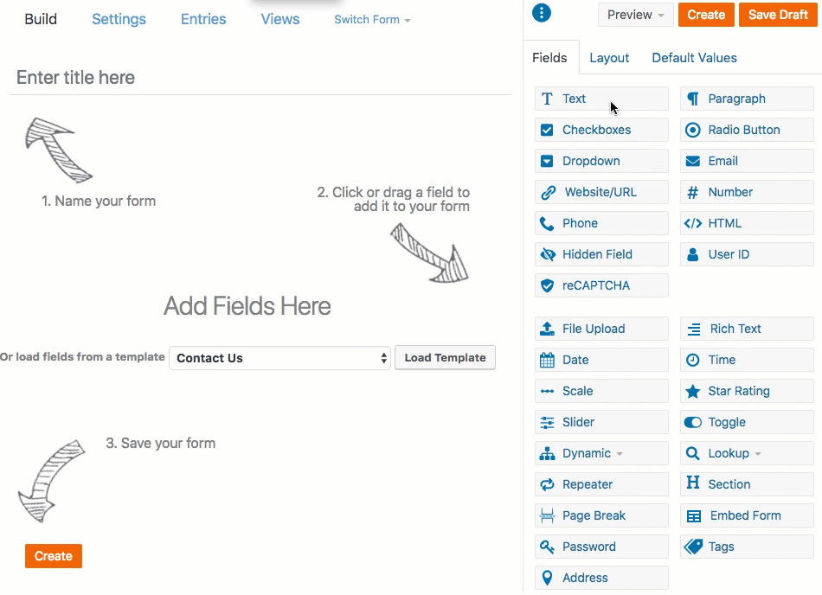
Task: Open the Settings tab
Action: tap(119, 19)
